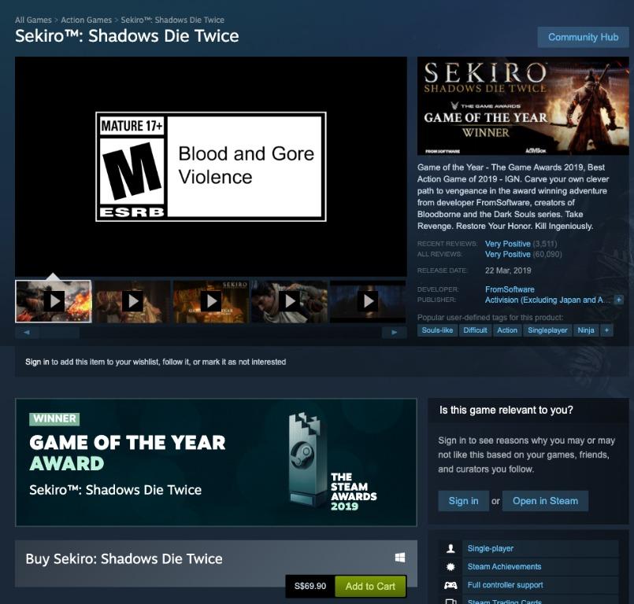
Task: Click the Windows platform icon
Action: pyautogui.click(x=399, y=558)
